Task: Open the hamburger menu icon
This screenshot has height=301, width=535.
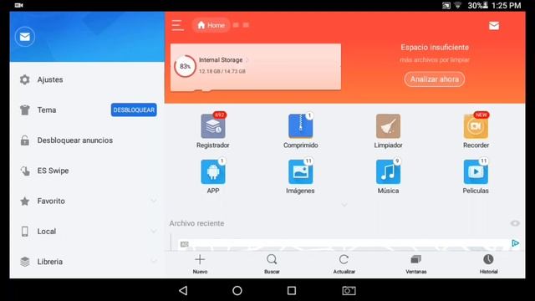Action: point(177,25)
